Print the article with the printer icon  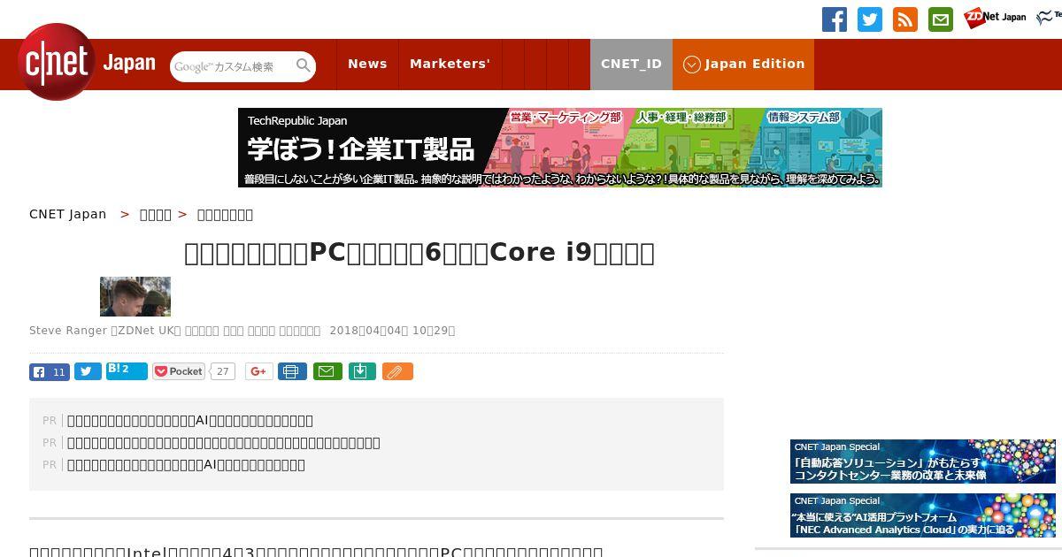point(292,371)
